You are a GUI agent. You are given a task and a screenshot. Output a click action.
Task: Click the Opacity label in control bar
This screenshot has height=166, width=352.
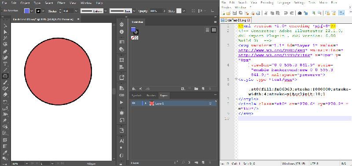click(x=143, y=11)
